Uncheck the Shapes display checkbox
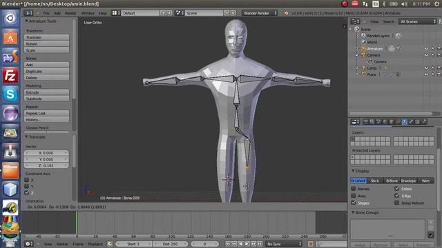Viewport: 442px width, 248px height. point(354,203)
